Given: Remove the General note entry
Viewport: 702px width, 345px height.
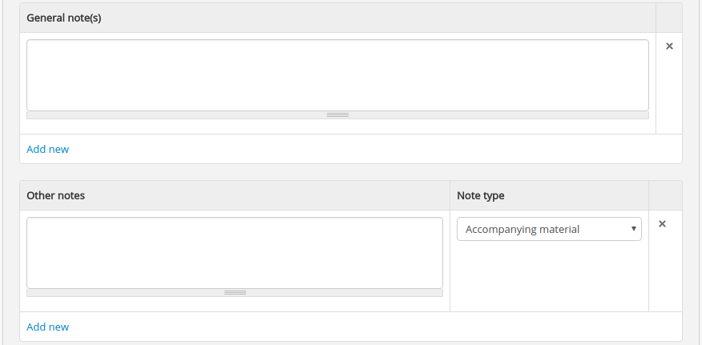Looking at the screenshot, I should pos(669,46).
